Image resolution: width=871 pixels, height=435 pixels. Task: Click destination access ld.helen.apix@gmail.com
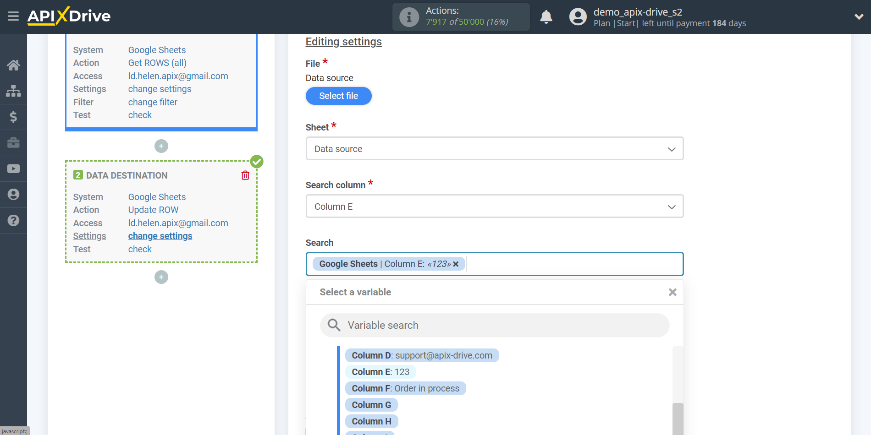pos(178,223)
